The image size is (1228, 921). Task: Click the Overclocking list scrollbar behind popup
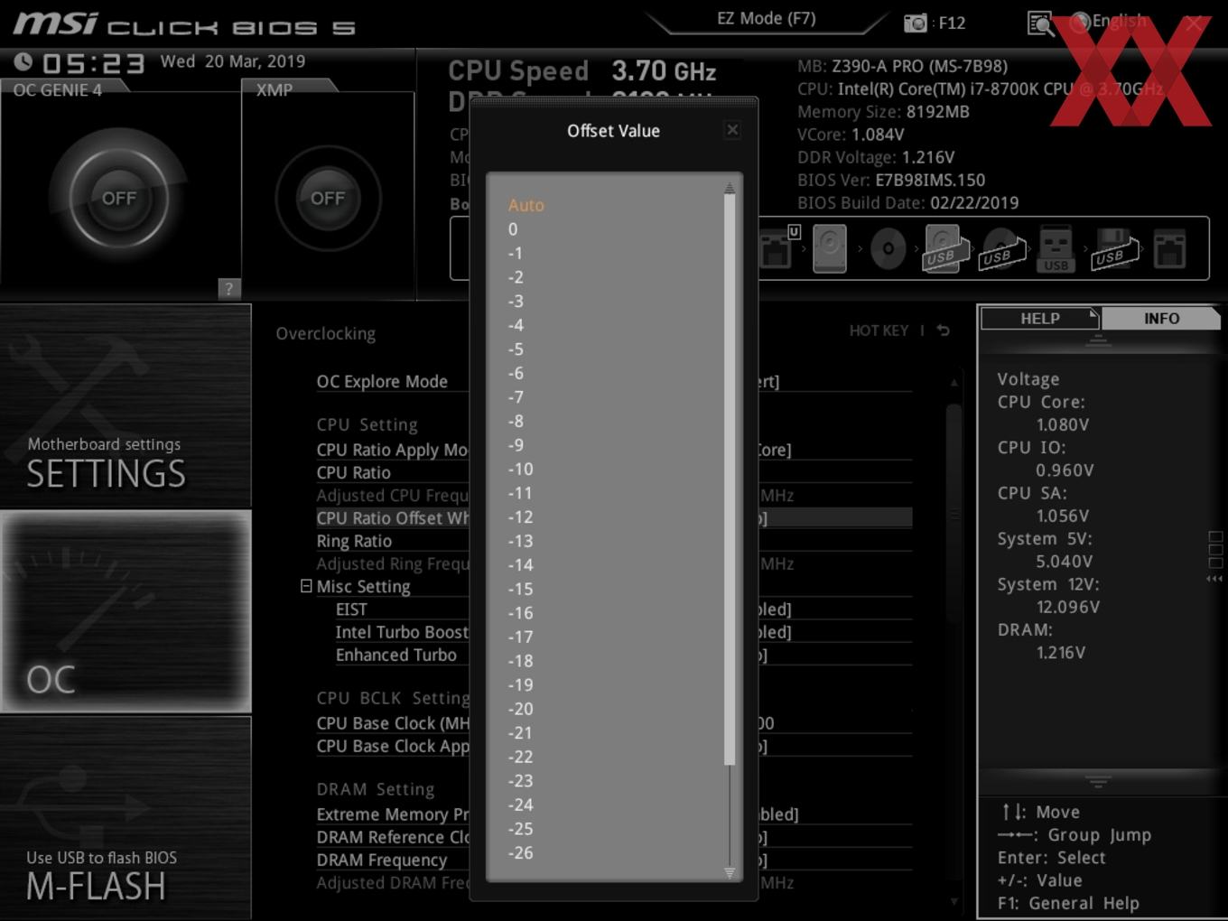954,512
